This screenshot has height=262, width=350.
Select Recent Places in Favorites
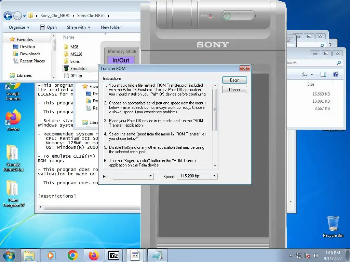click(32, 61)
